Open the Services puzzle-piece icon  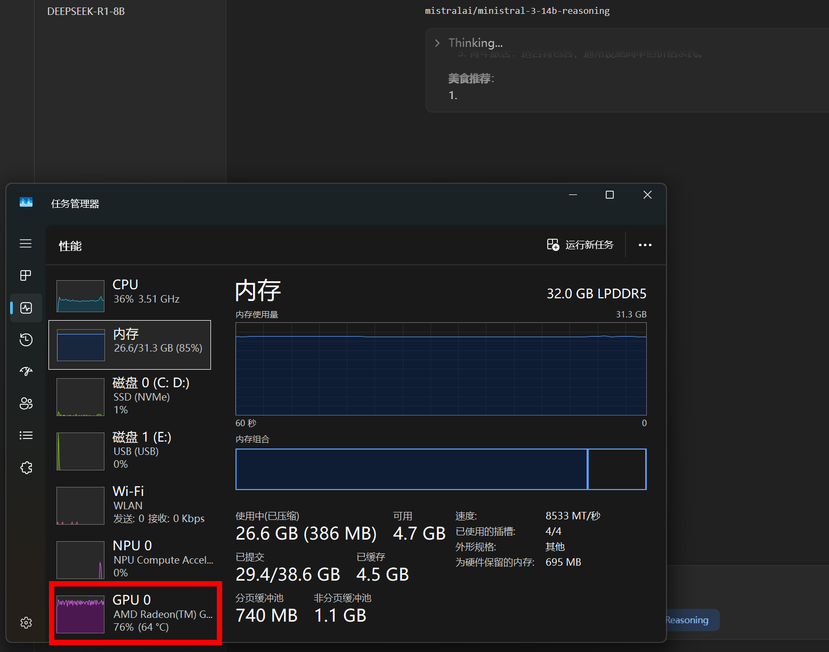coord(26,468)
